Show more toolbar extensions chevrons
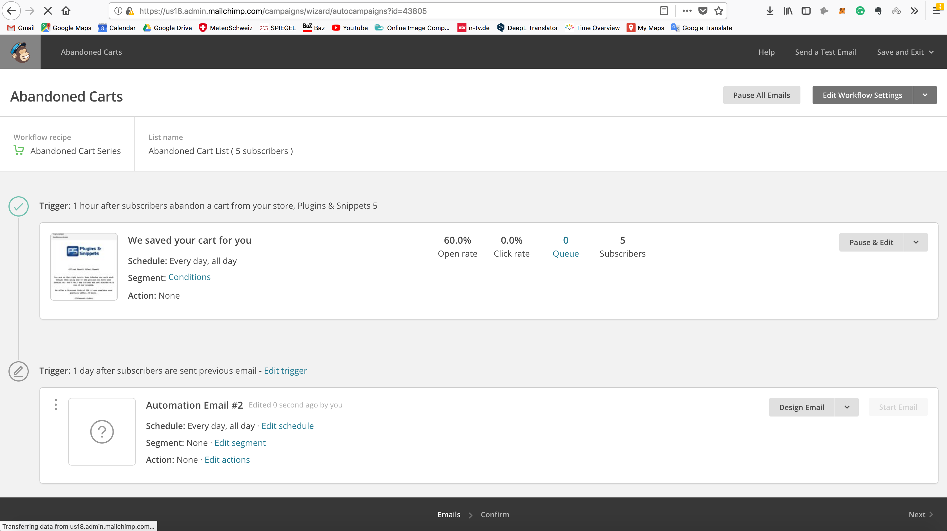Image resolution: width=947 pixels, height=531 pixels. coord(915,11)
